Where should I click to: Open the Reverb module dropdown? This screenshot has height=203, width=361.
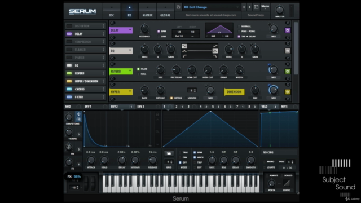121,72
